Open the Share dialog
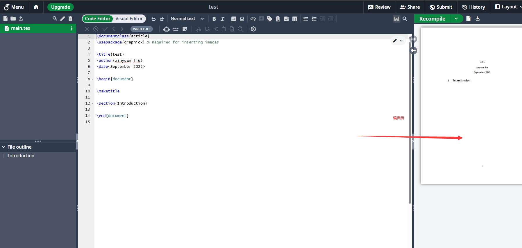 [410, 7]
